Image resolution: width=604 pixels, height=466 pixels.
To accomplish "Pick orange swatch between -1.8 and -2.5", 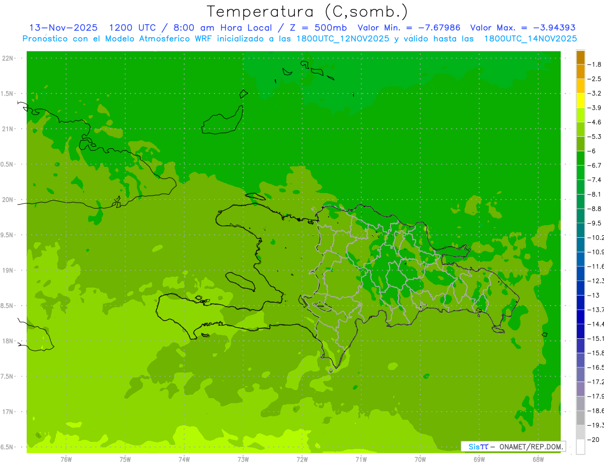I will pos(580,71).
